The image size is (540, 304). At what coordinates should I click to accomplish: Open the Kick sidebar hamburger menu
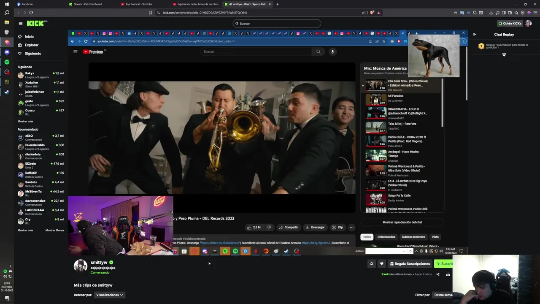20,24
